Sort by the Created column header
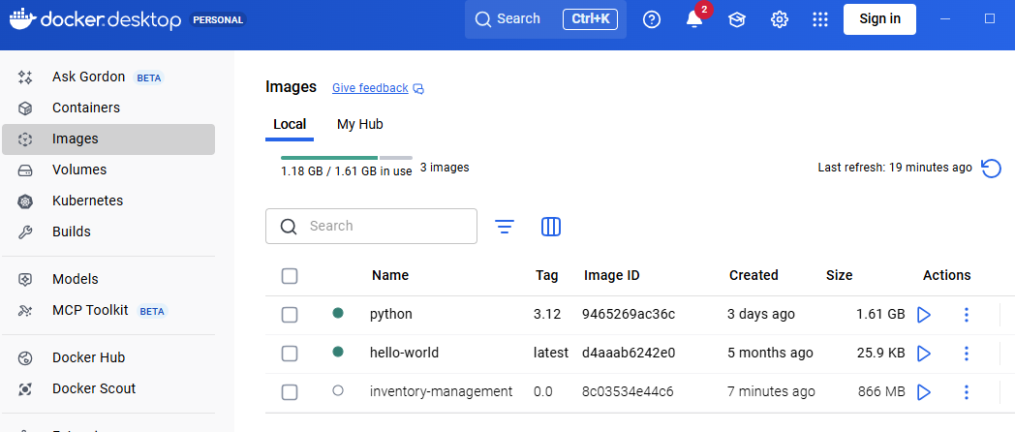Image resolution: width=1015 pixels, height=432 pixels. (754, 275)
